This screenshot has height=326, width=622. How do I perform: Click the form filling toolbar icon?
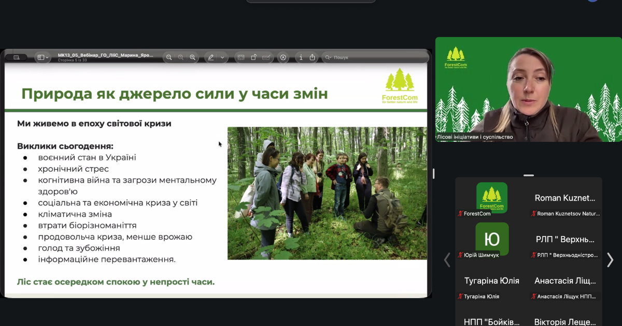(x=266, y=57)
